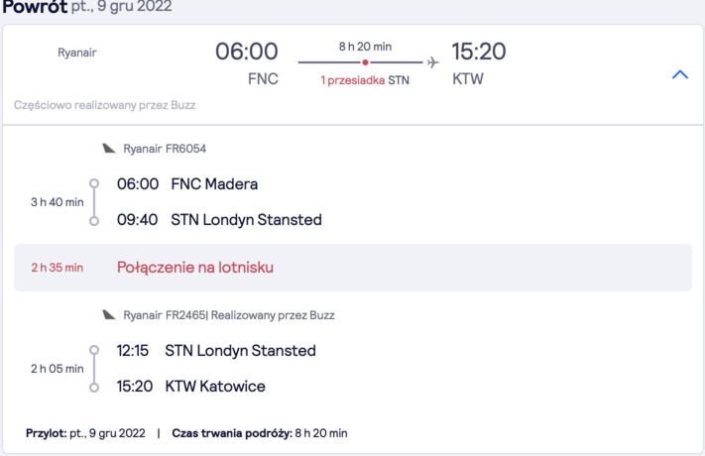This screenshot has height=456, width=705.
Task: Click the KTW Katowice arrival timeline circle
Action: (94, 388)
